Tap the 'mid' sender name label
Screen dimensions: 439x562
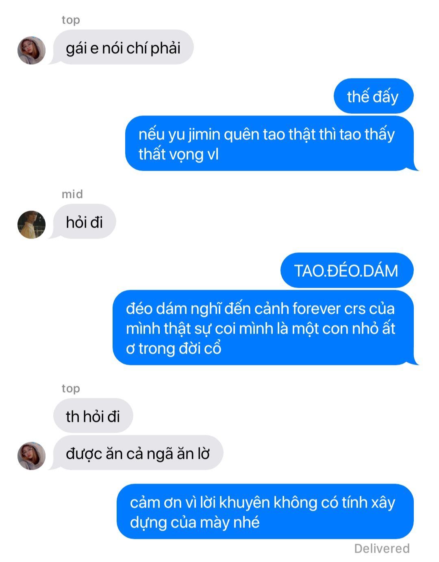point(72,194)
